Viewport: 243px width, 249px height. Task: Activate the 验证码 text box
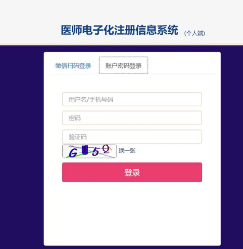132,137
